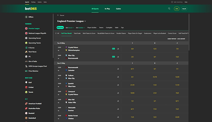
Task: Click the Join button
Action: click(x=176, y=9)
